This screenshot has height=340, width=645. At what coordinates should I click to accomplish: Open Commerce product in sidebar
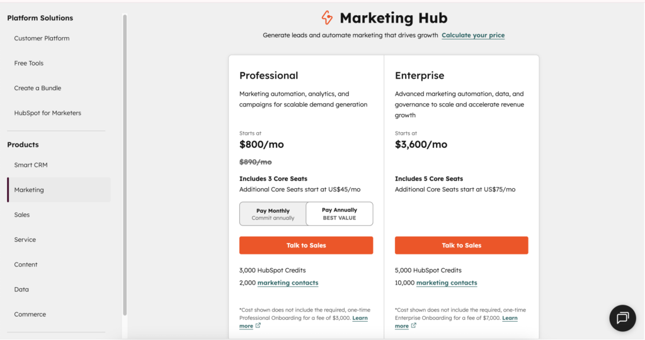point(30,314)
